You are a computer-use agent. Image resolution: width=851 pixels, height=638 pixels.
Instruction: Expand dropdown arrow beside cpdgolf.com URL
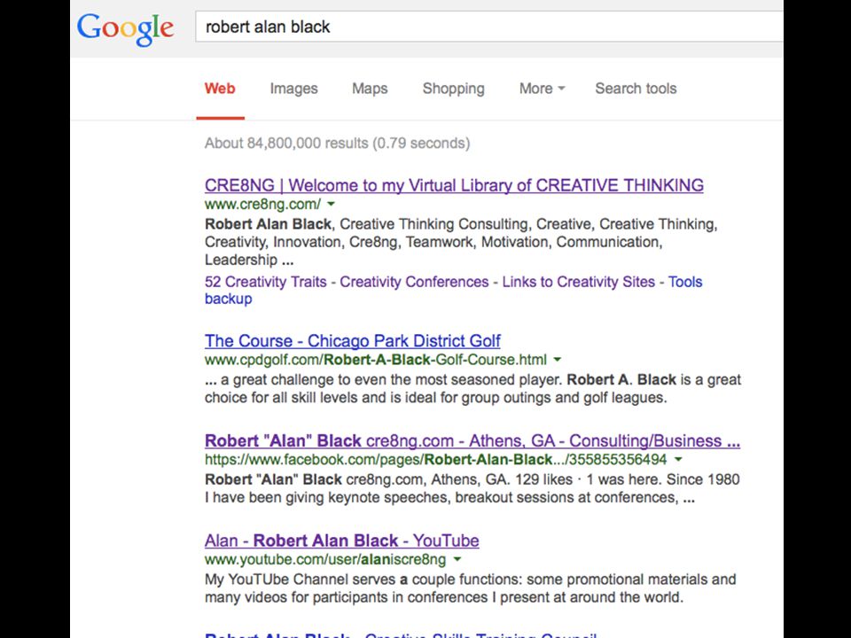557,360
